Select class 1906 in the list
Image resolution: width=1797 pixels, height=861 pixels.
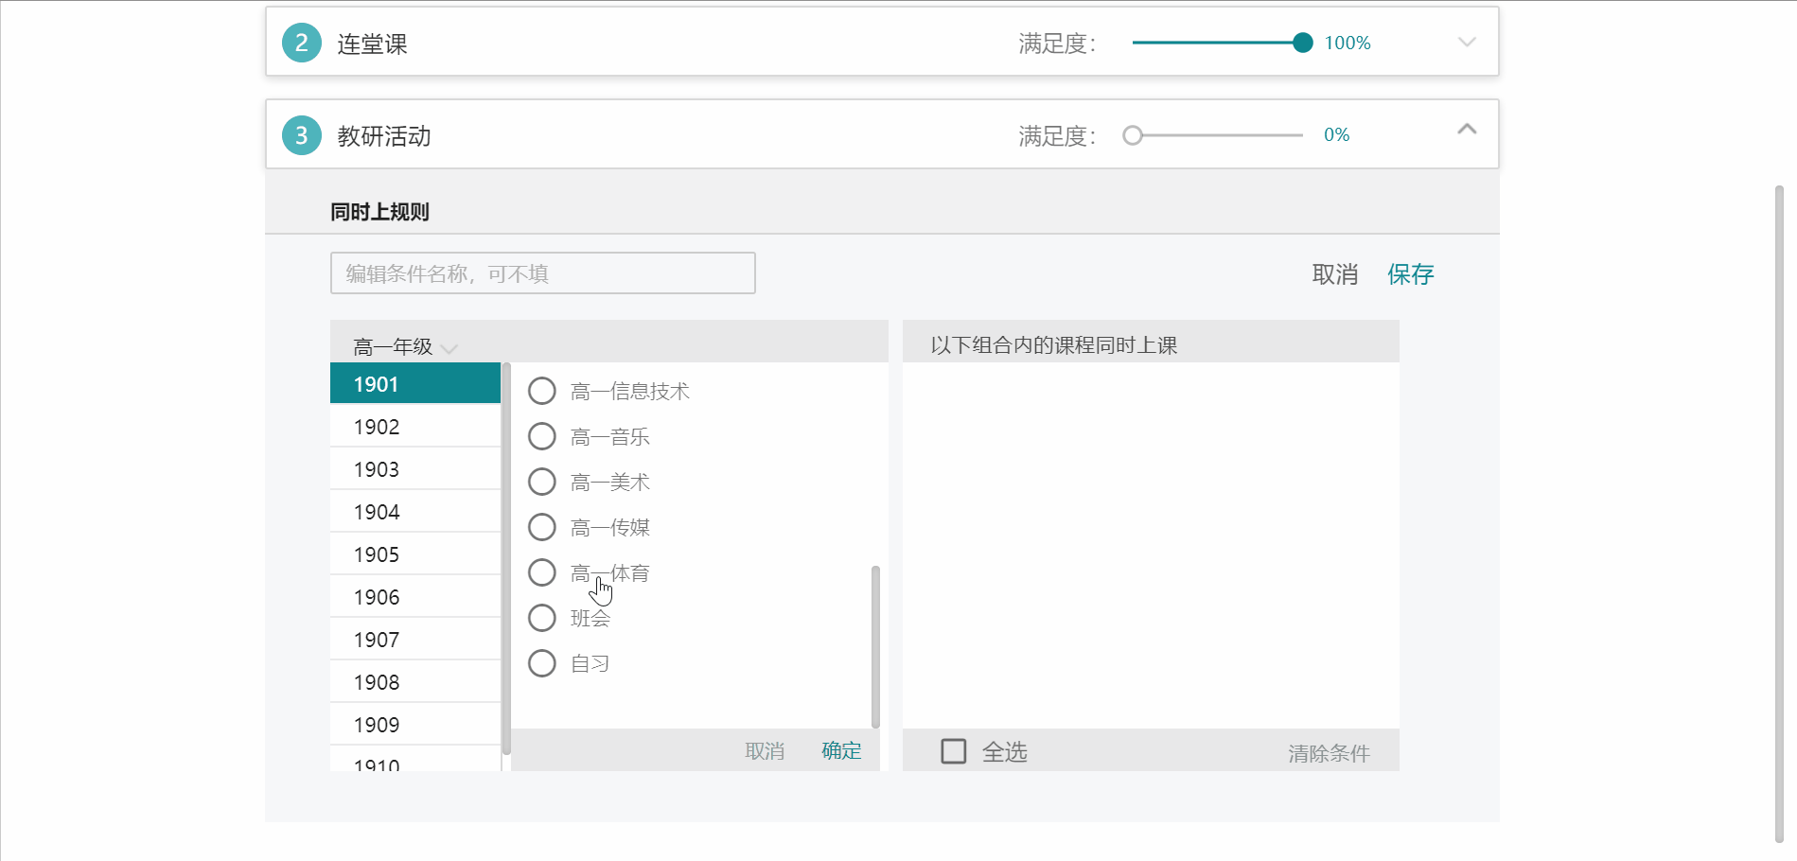click(x=415, y=596)
